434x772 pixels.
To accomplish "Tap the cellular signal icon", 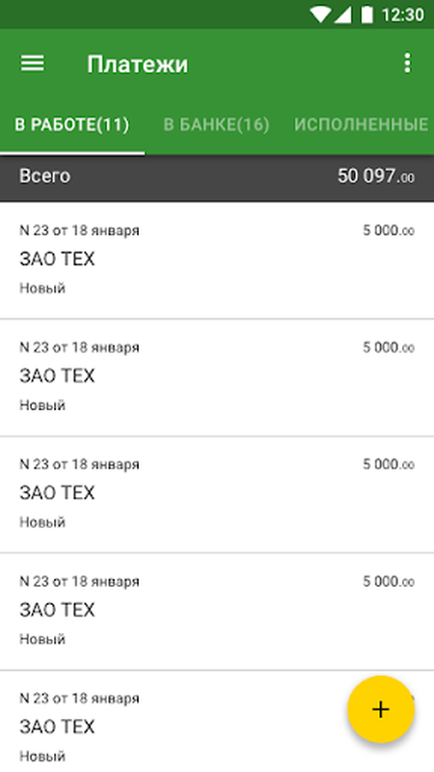I will coord(342,14).
